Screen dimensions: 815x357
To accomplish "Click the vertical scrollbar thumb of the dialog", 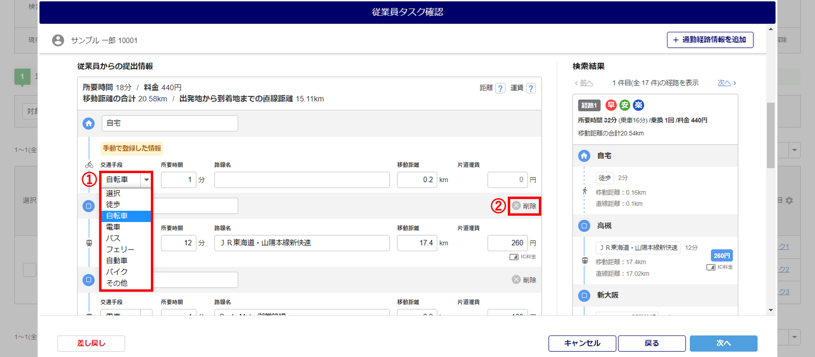I will click(771, 135).
